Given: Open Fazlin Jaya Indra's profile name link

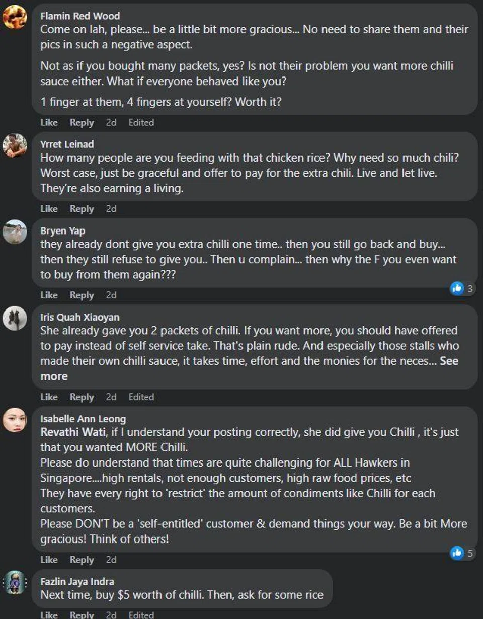Looking at the screenshot, I should click(x=77, y=582).
